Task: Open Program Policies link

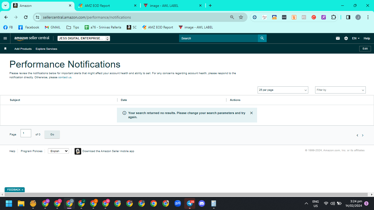Action: [x=31, y=151]
